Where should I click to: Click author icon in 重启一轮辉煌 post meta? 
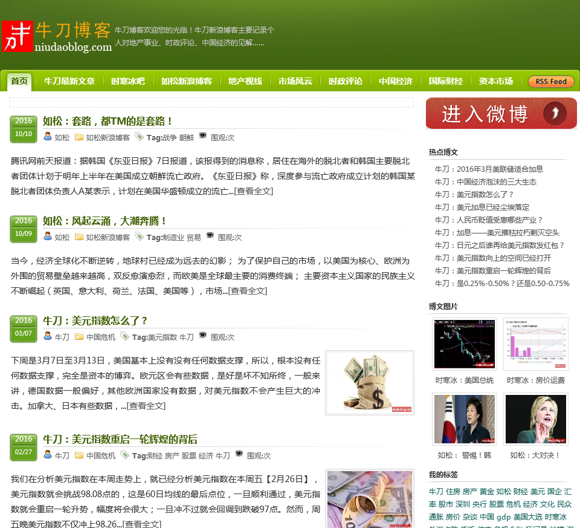(x=48, y=455)
